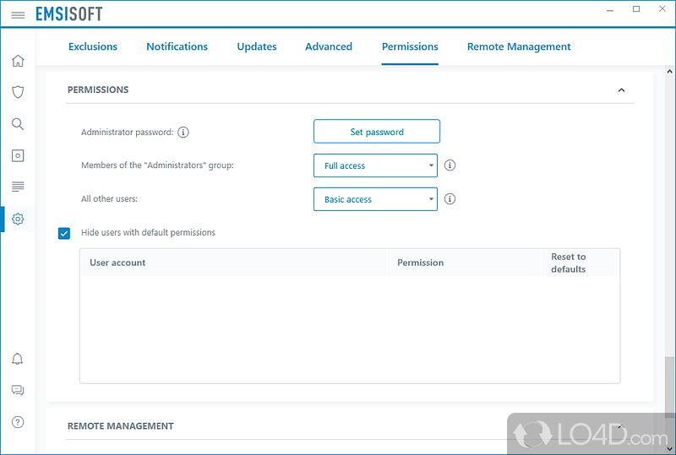This screenshot has height=455, width=676.
Task: Click the notifications bell icon
Action: [18, 359]
